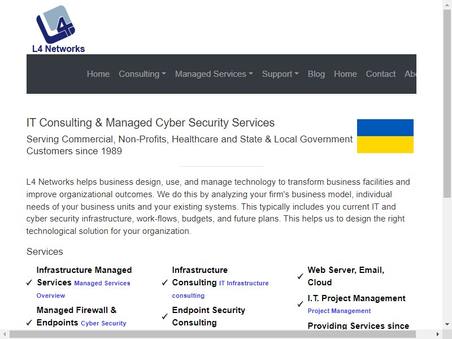Open the Project Management link
The height and width of the screenshot is (339, 452).
click(x=339, y=311)
